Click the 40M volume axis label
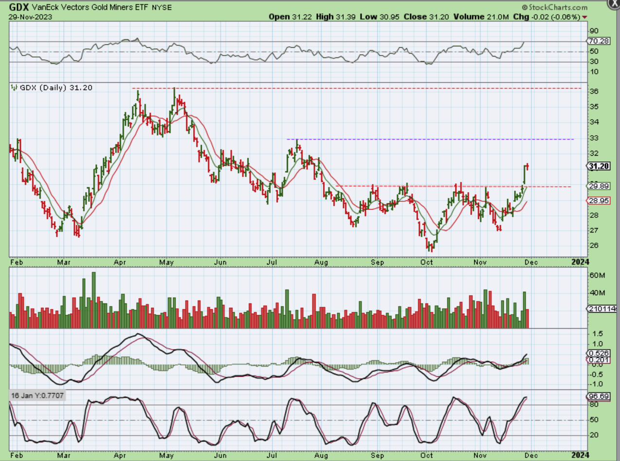620x461 pixels. point(598,293)
